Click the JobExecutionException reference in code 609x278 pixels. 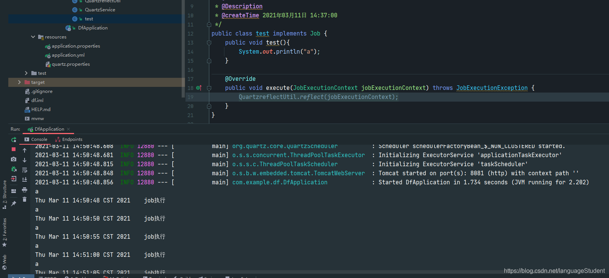(x=492, y=88)
